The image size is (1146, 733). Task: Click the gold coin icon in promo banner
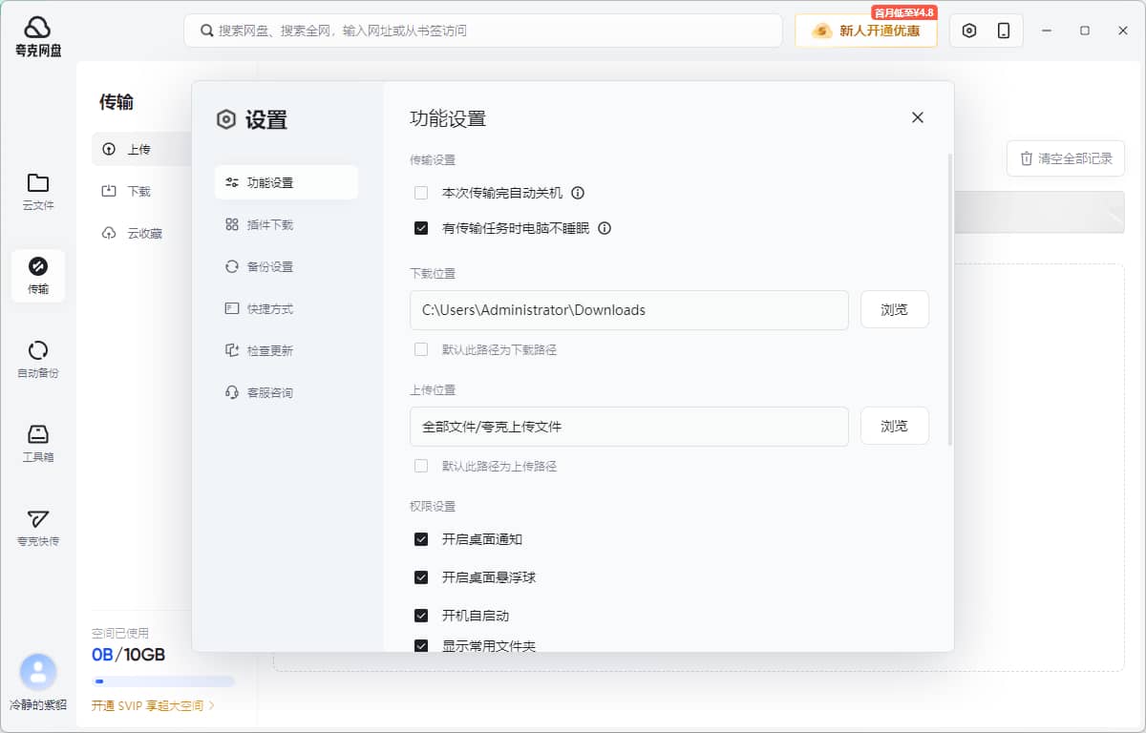pos(821,31)
